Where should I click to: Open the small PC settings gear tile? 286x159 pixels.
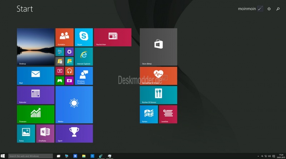tap(69, 52)
